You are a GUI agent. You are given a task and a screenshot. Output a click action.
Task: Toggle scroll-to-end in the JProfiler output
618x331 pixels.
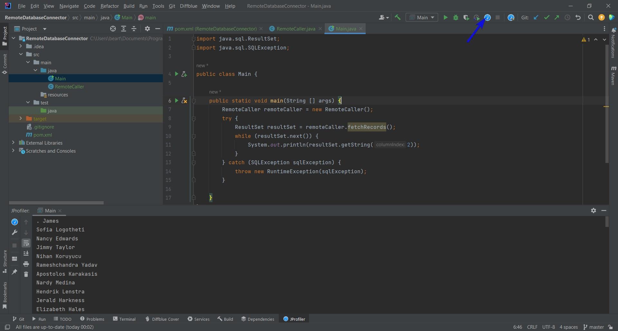[26, 254]
